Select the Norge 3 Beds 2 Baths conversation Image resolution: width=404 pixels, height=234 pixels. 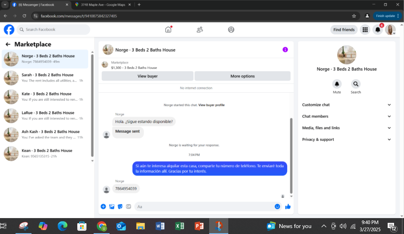pos(45,59)
